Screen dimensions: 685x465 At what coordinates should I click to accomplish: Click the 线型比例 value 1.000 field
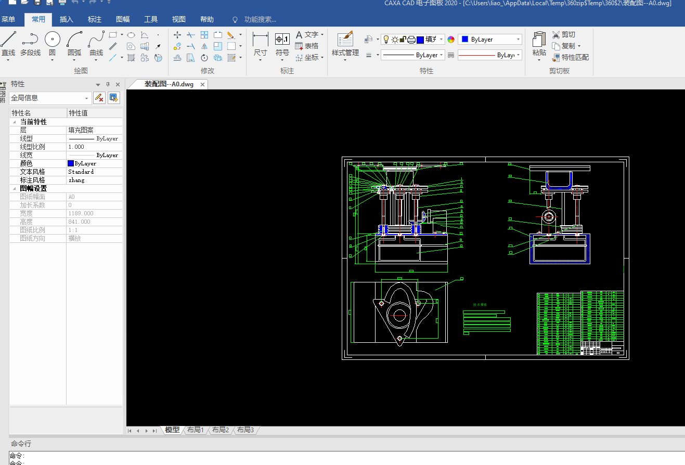pos(94,147)
